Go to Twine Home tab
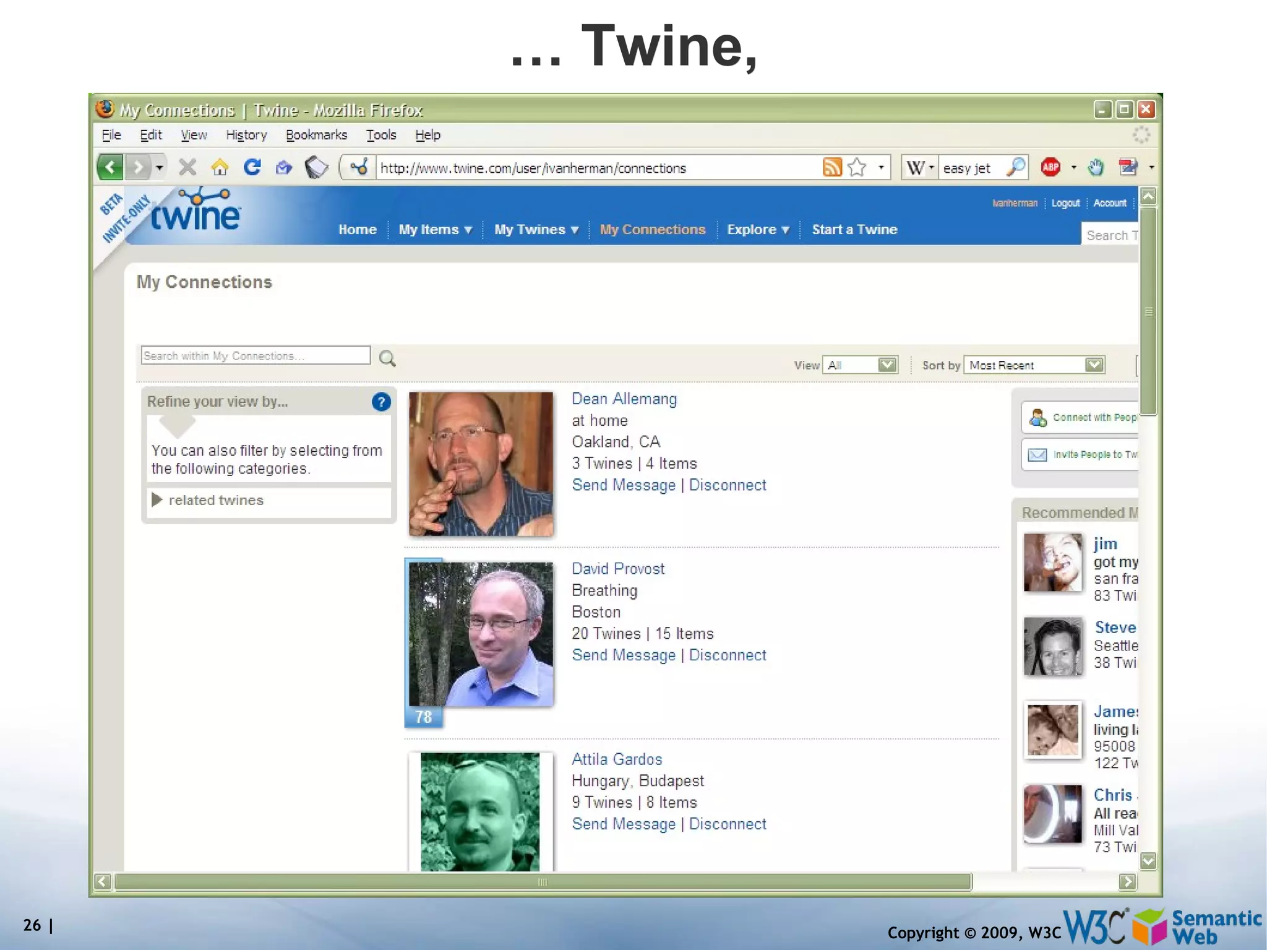The image size is (1267, 950). tap(358, 230)
